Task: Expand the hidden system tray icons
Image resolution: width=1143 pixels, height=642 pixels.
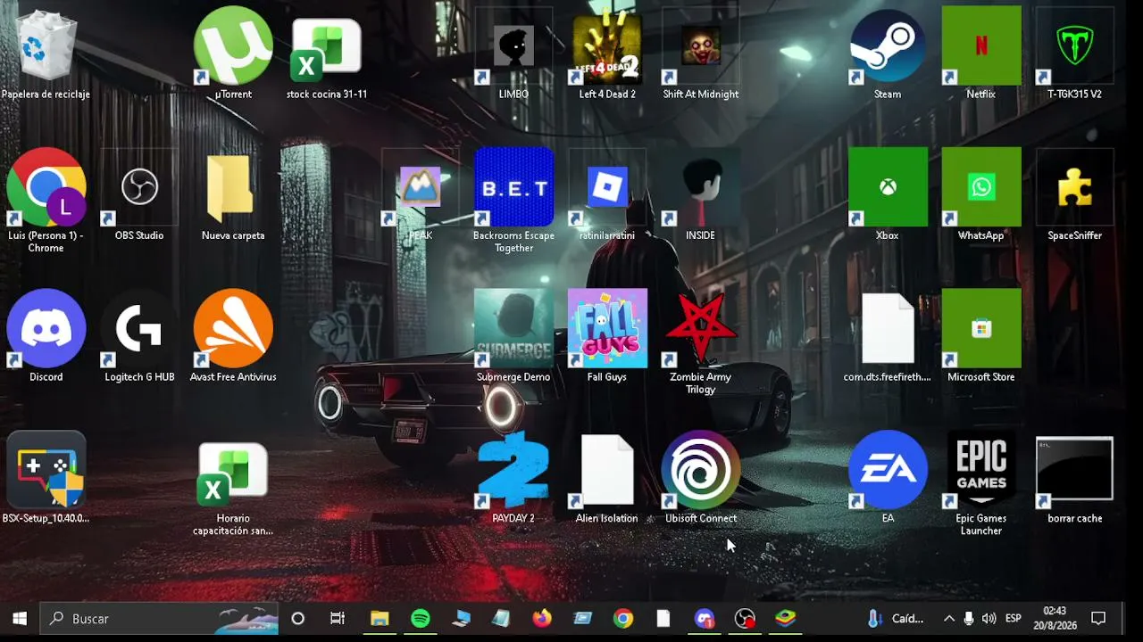Action: 948,619
